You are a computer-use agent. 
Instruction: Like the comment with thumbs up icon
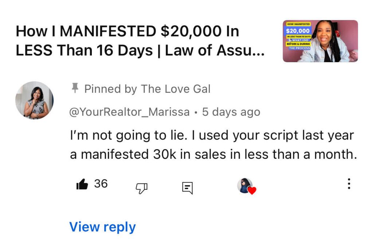pyautogui.click(x=82, y=184)
